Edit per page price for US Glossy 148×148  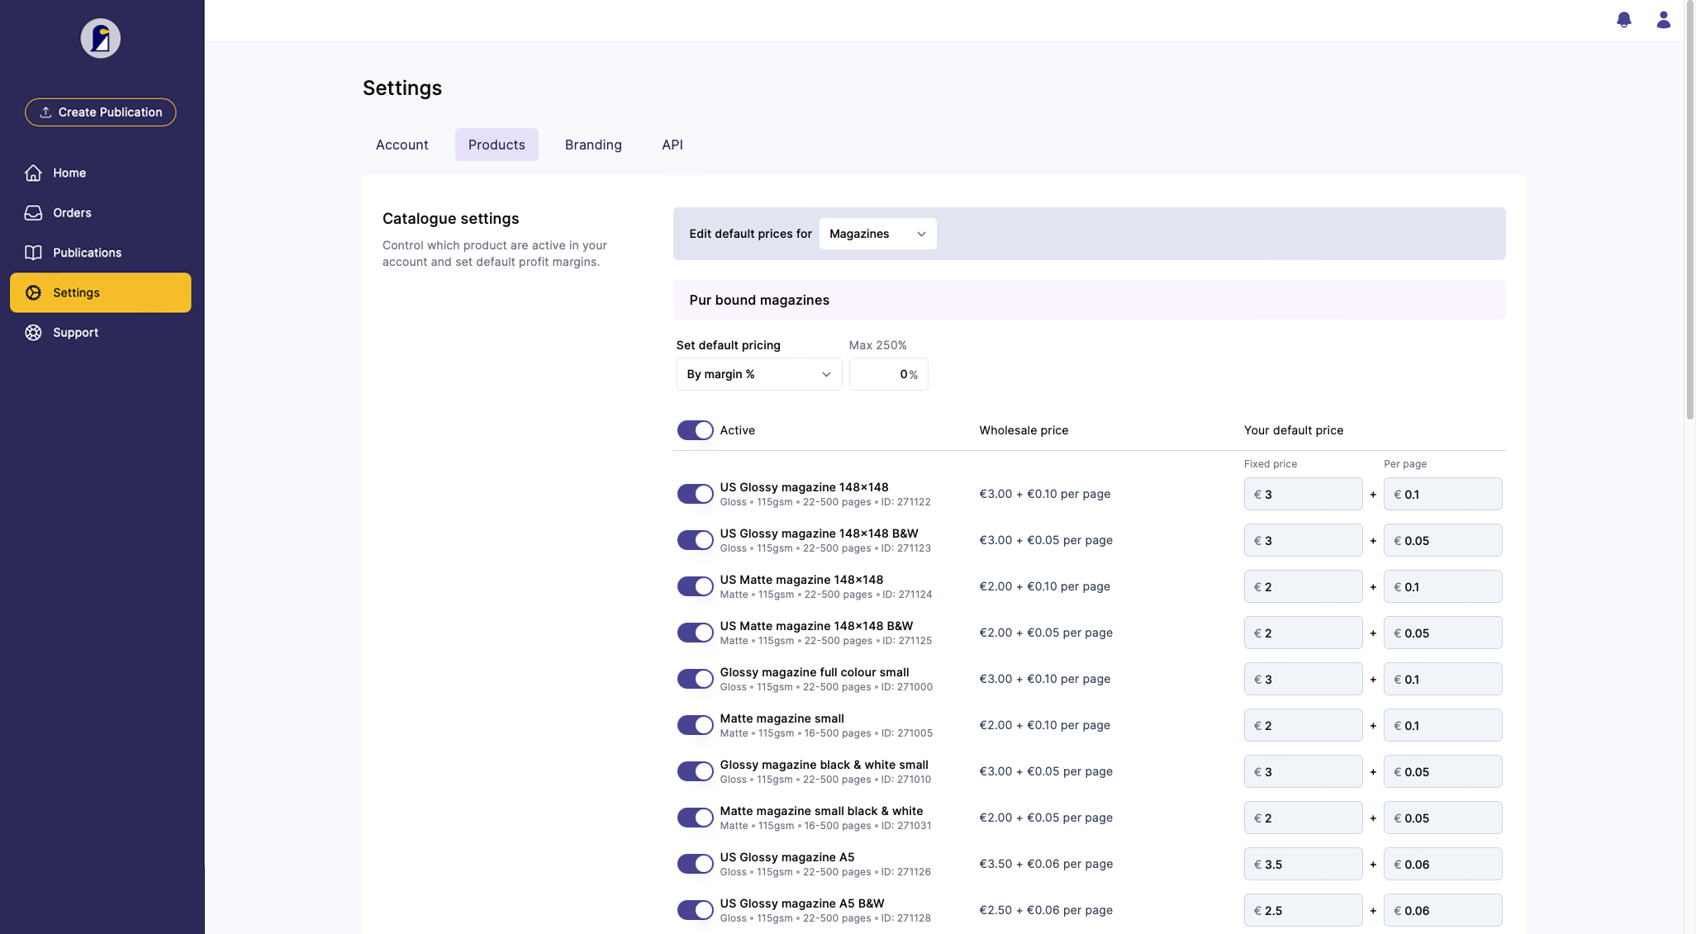point(1442,494)
